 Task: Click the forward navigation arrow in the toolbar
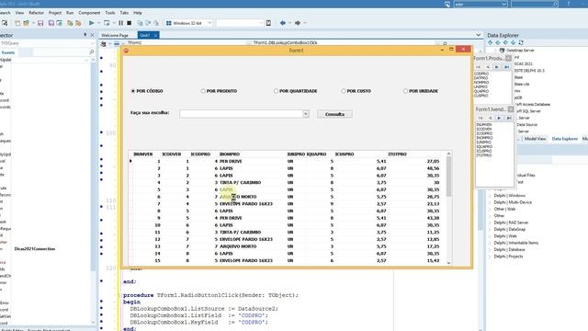[298, 23]
